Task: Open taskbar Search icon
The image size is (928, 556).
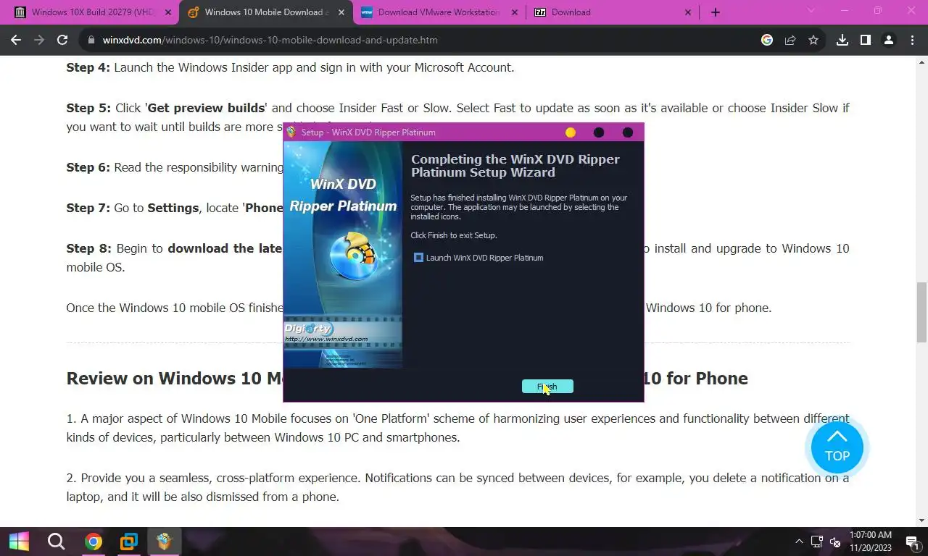Action: coord(56,541)
